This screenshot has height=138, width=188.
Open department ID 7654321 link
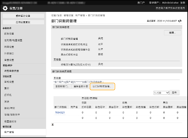point(60,112)
